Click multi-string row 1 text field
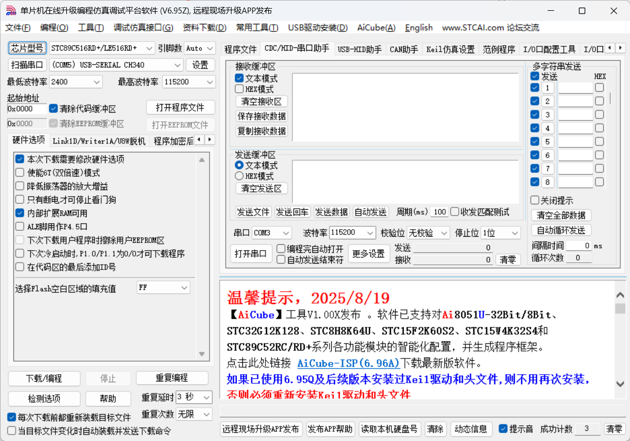Viewport: 630px width, 441px height. pos(576,88)
